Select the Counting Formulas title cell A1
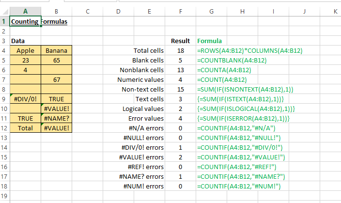341x203 pixels. pyautogui.click(x=25, y=21)
